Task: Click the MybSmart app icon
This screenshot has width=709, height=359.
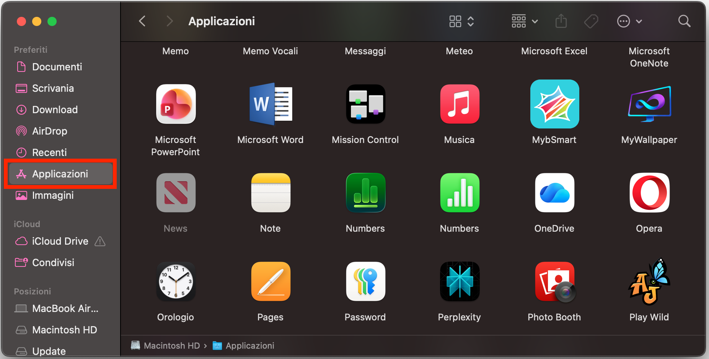Action: [554, 104]
